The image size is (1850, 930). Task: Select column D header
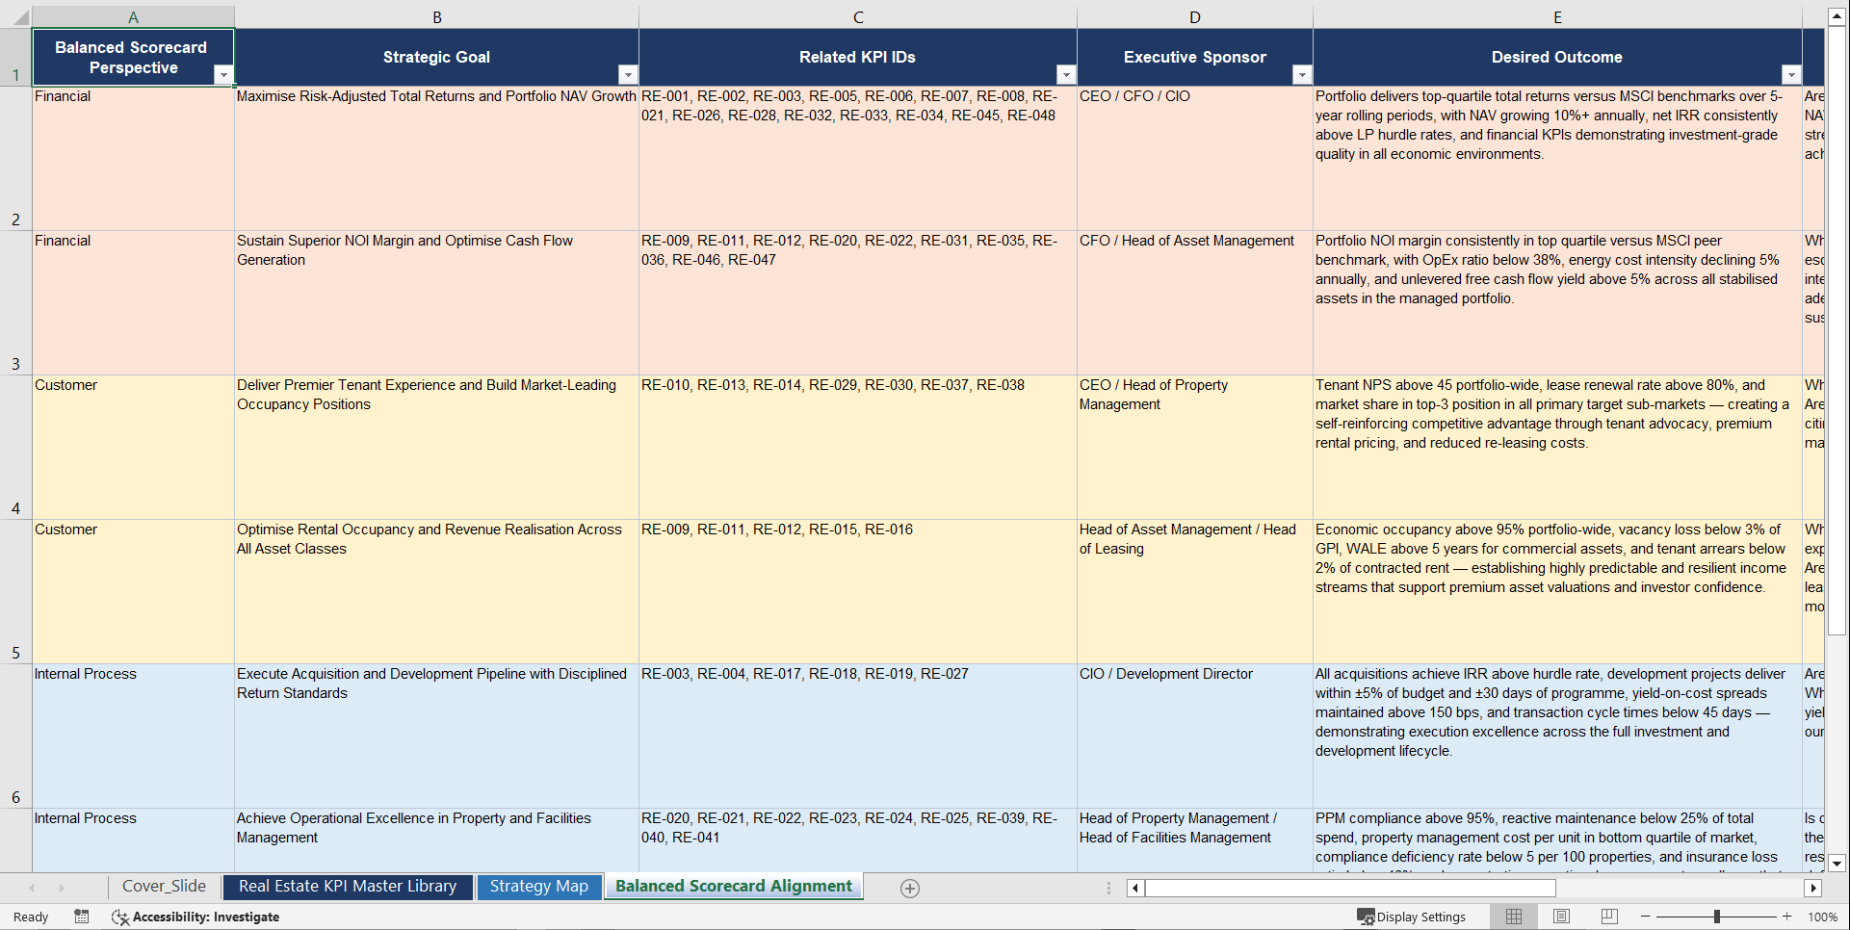point(1195,17)
